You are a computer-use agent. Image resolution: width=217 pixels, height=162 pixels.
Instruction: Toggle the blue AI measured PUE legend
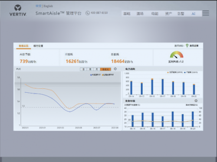tap(95, 75)
